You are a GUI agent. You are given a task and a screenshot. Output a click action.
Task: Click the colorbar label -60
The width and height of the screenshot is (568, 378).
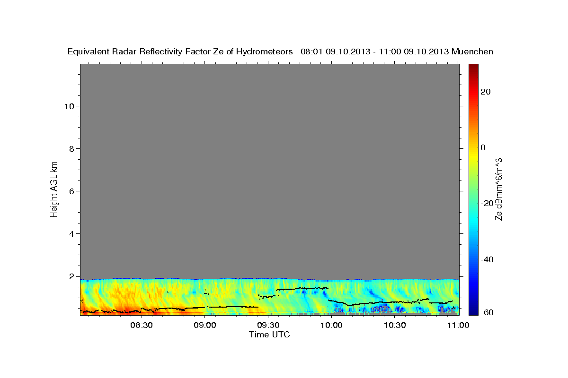[488, 312]
